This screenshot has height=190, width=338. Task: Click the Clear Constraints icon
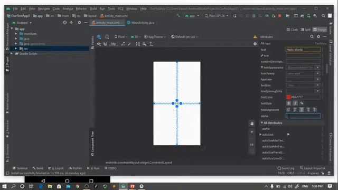tap(123, 44)
